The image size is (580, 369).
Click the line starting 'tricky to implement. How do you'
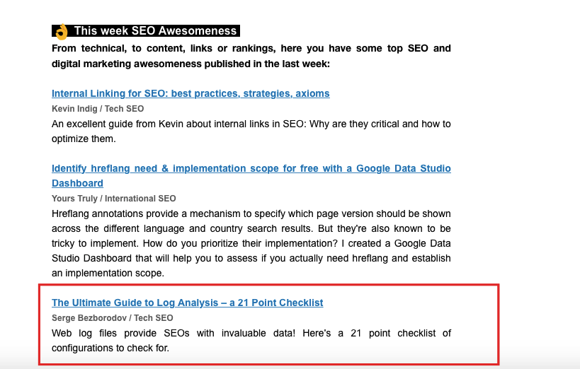coord(251,243)
